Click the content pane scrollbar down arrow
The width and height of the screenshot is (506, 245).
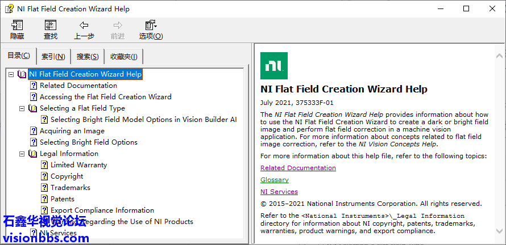(499, 230)
